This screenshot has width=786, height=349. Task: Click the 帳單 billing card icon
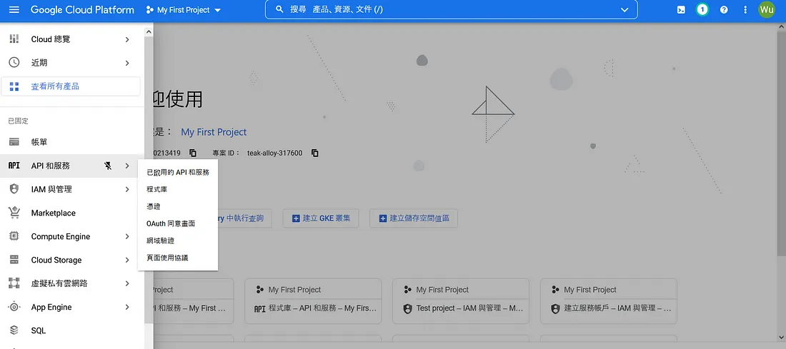pyautogui.click(x=14, y=142)
